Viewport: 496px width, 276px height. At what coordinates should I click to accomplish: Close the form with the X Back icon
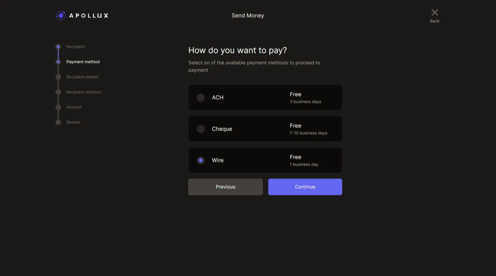[435, 16]
